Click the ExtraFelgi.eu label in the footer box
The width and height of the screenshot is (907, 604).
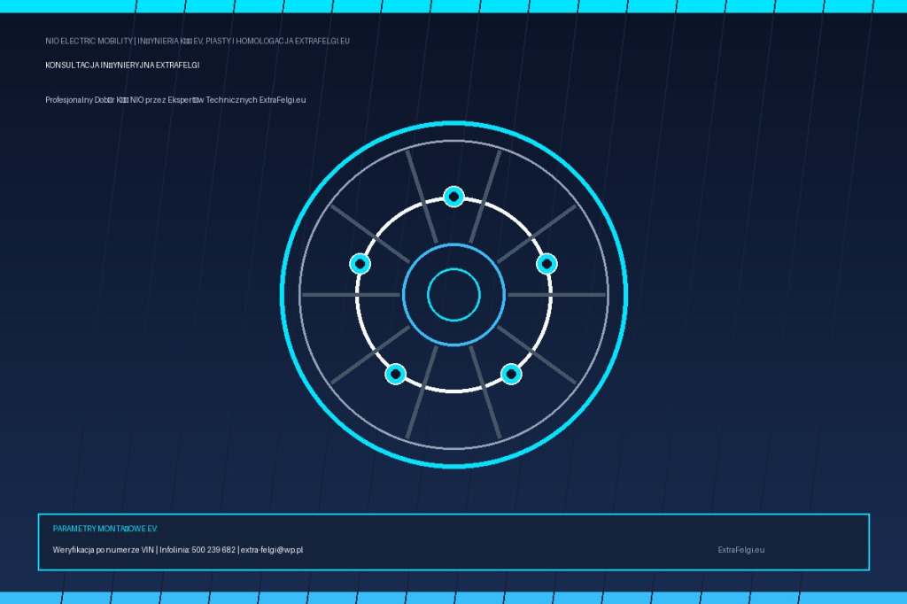click(x=741, y=550)
